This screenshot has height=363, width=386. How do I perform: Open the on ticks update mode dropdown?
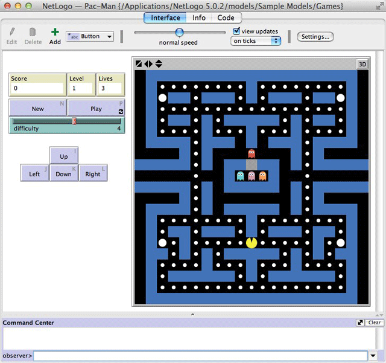pos(256,41)
